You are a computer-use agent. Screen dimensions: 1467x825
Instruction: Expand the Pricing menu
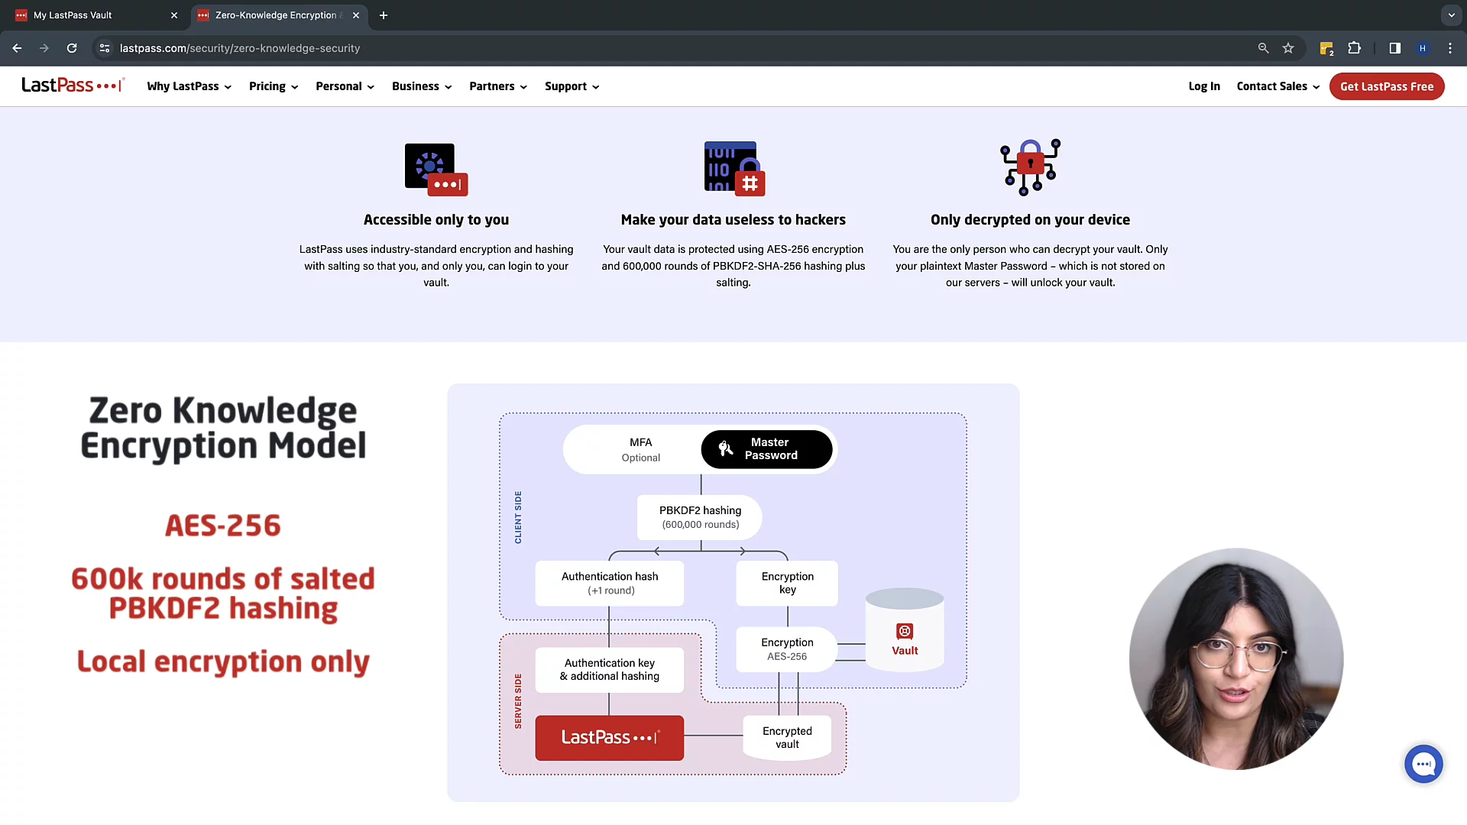click(273, 86)
